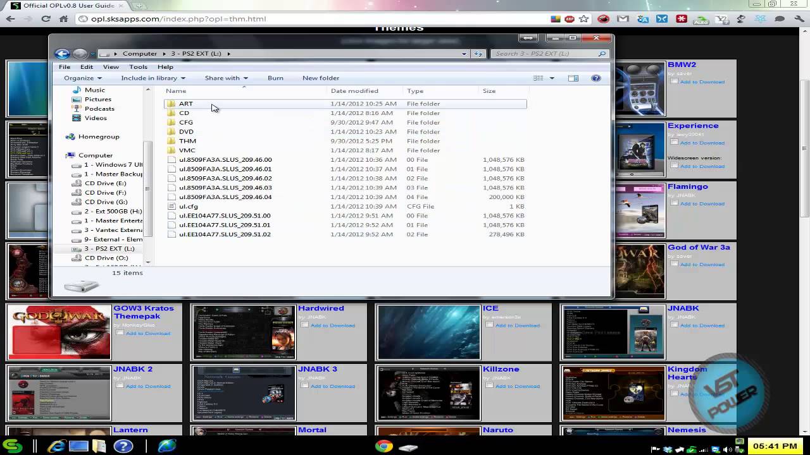Viewport: 810px width, 455px height.
Task: Check Add to Download for ICE theme
Action: 489,325
